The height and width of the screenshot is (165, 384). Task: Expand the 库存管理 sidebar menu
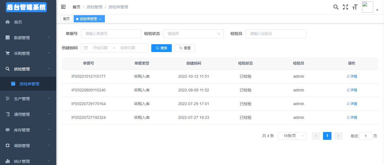click(28, 130)
